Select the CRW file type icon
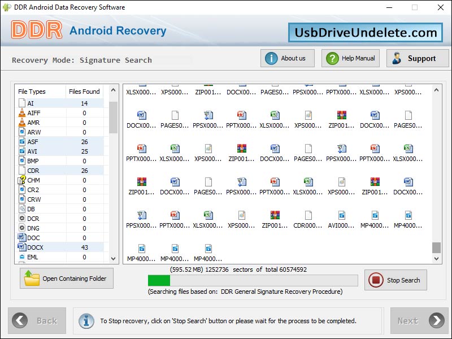This screenshot has width=452, height=339. click(22, 199)
